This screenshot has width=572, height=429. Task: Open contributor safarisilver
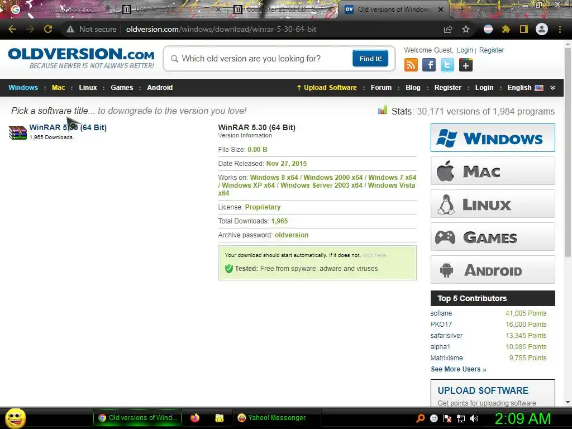446,335
